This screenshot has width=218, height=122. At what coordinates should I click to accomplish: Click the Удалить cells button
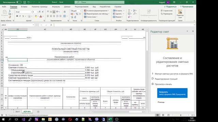(118, 14)
